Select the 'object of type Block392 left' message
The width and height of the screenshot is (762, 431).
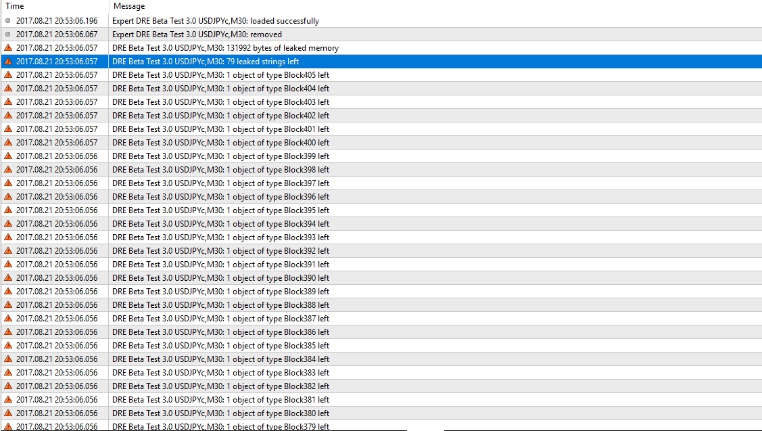[220, 250]
